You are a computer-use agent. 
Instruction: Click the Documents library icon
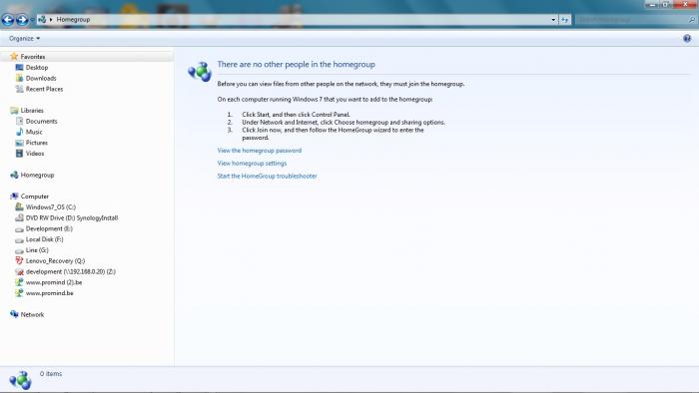pos(19,121)
